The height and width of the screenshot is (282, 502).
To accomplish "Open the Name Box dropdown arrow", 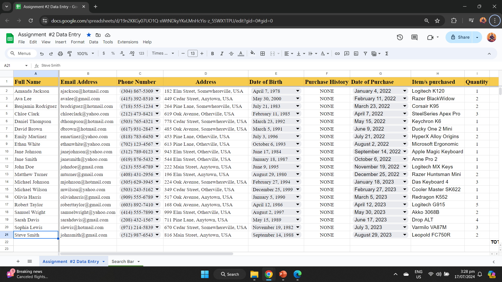I will [26, 66].
